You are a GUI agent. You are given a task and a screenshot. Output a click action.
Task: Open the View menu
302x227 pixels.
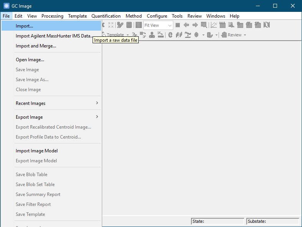[32, 16]
